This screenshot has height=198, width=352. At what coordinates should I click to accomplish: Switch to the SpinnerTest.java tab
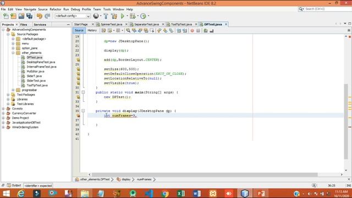[x=111, y=24]
